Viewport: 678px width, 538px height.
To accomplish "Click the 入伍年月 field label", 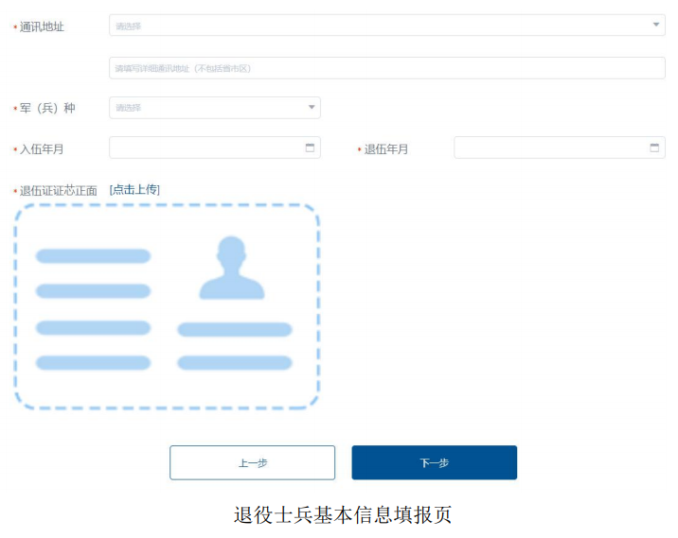I will 42,149.
